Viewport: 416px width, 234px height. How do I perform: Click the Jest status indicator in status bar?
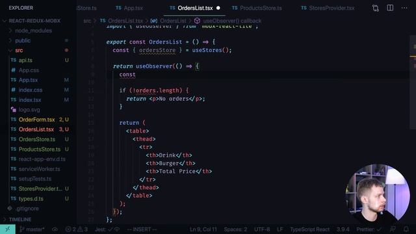(107, 229)
